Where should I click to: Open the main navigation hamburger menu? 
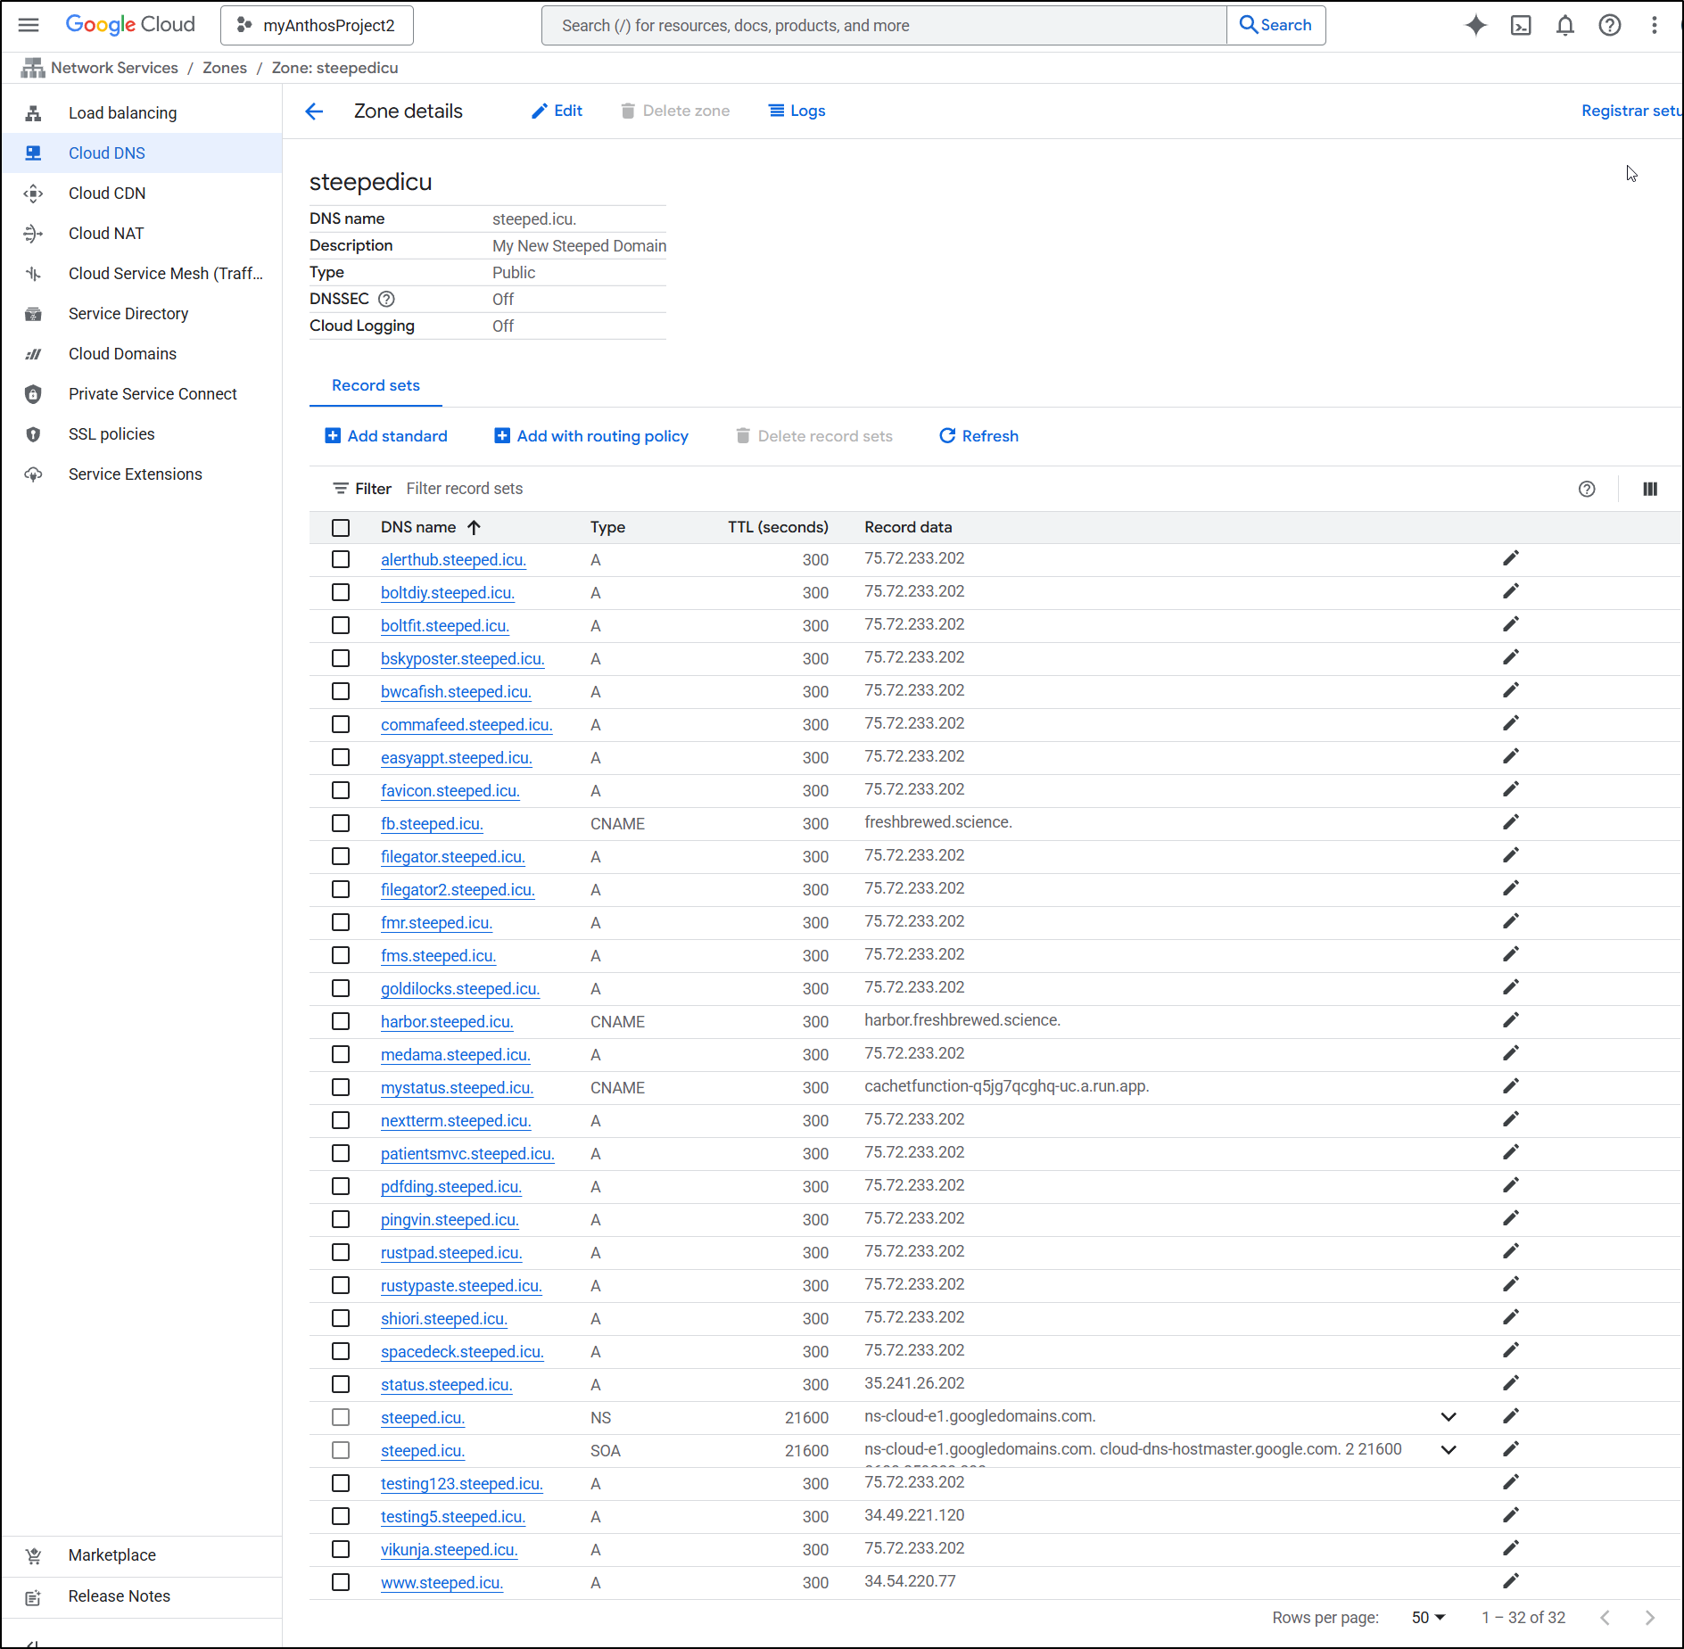click(x=29, y=25)
